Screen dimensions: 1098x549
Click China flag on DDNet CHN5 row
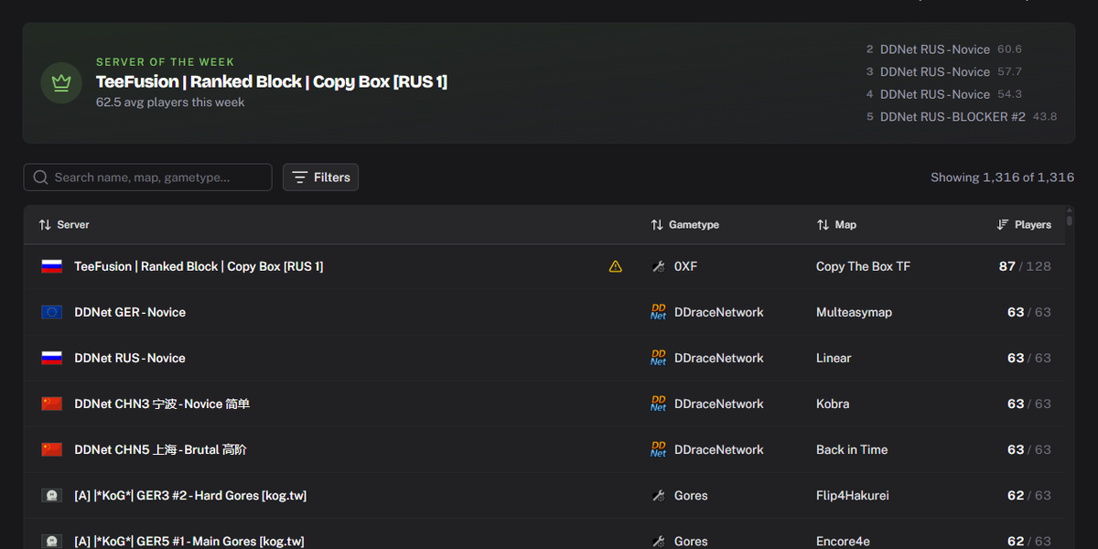pyautogui.click(x=52, y=449)
